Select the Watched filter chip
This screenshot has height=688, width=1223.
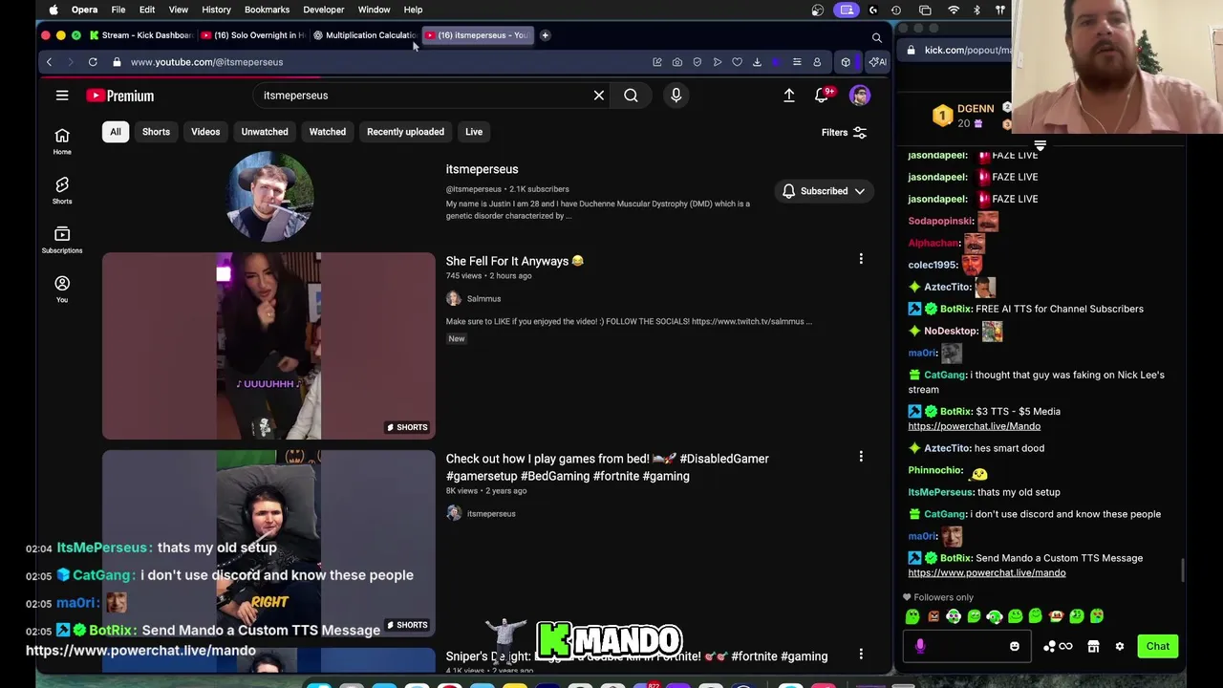[328, 132]
